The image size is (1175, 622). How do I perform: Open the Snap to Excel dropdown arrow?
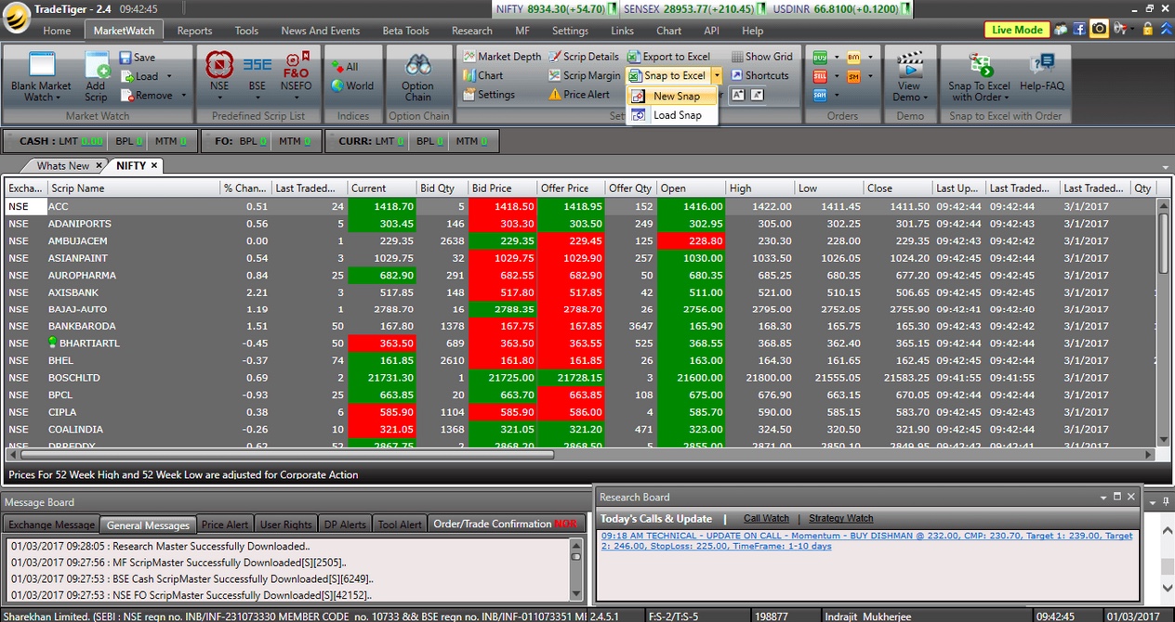[717, 75]
